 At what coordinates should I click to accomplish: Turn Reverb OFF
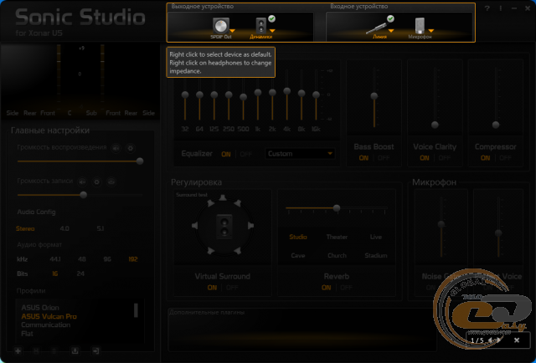346,288
